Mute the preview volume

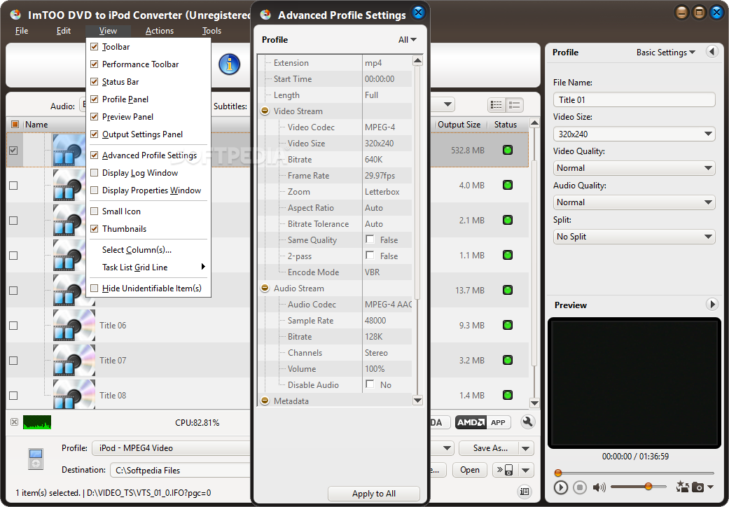(x=599, y=487)
